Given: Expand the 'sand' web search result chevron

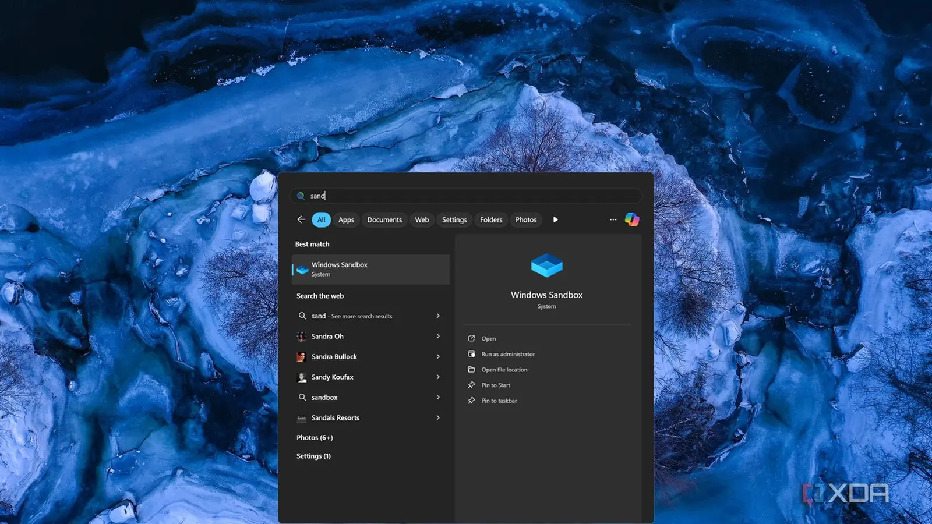Looking at the screenshot, I should pyautogui.click(x=438, y=316).
